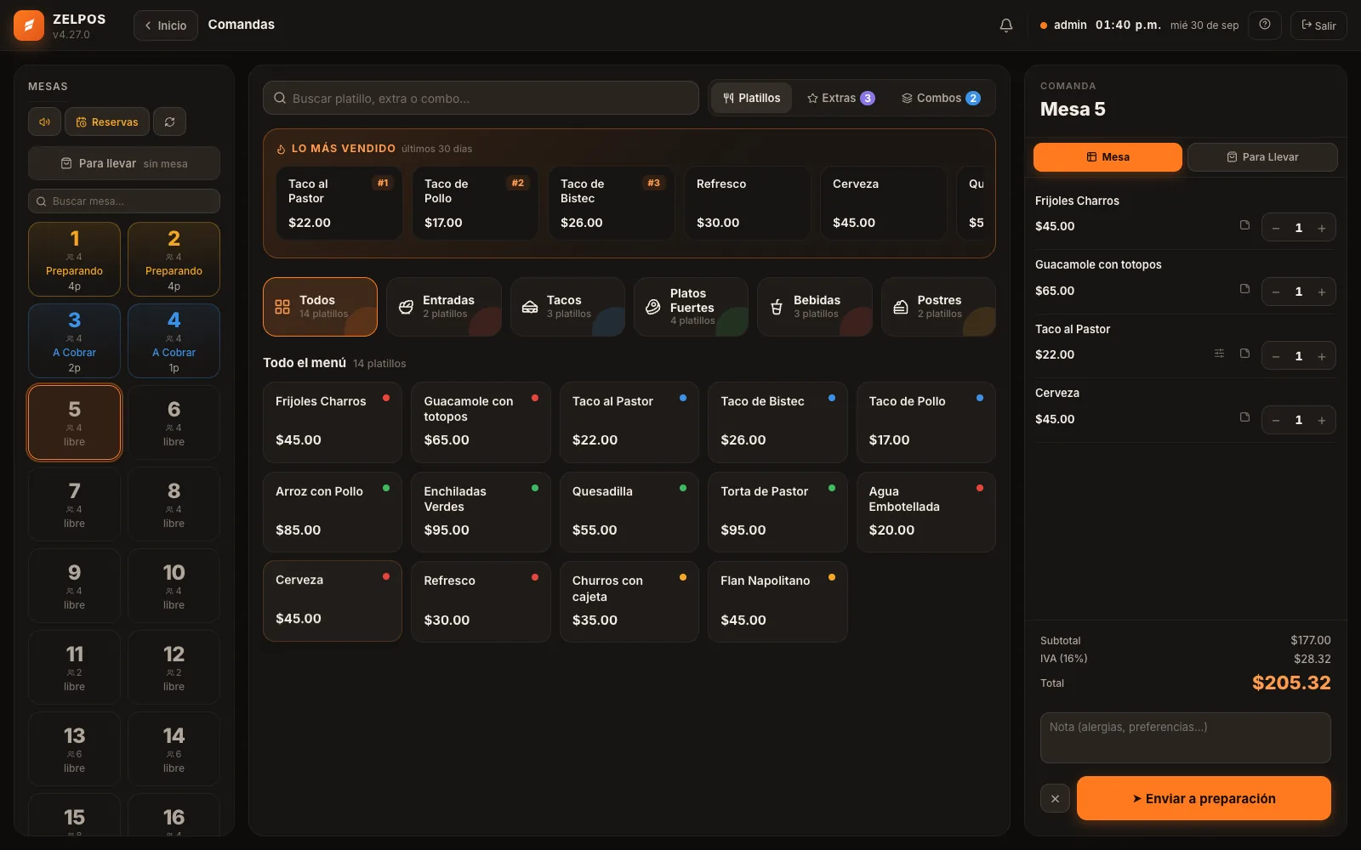Clear the order with the X button
The height and width of the screenshot is (850, 1361).
(x=1055, y=798)
